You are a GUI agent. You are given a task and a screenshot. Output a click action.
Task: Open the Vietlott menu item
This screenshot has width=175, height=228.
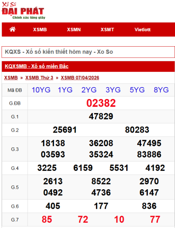[142, 29]
